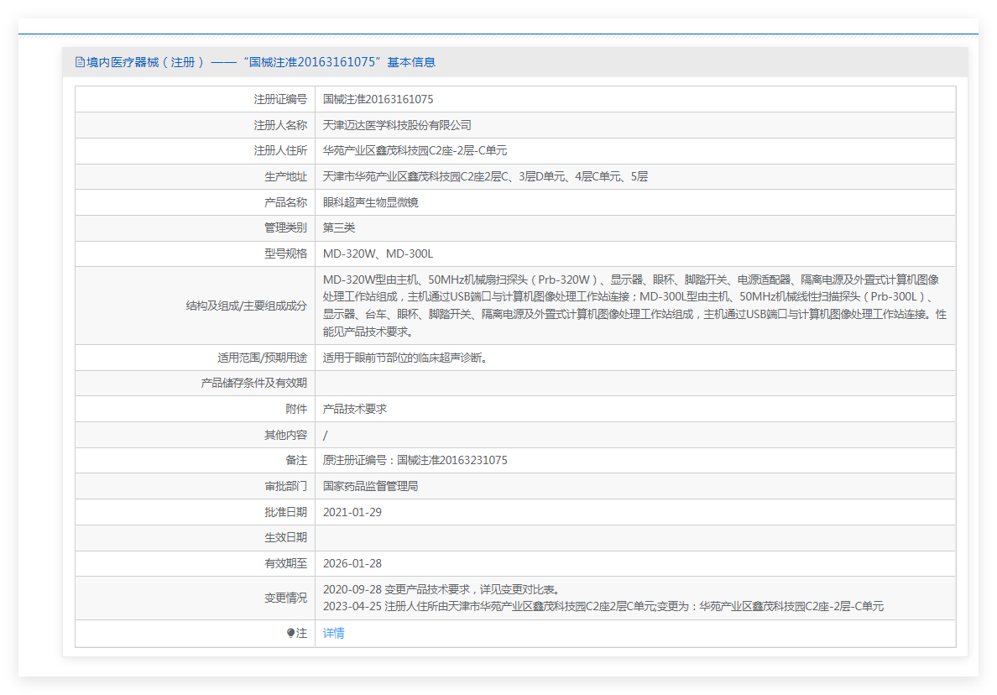Screen dimensions: 997x695
Task: Click the bulb icon beside 注 label
Action: (290, 634)
